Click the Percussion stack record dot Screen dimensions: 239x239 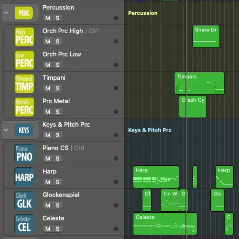tap(116, 18)
